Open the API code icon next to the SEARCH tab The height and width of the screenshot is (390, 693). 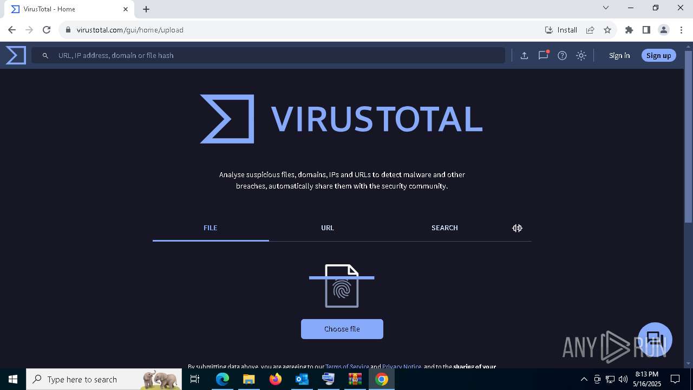[517, 228]
